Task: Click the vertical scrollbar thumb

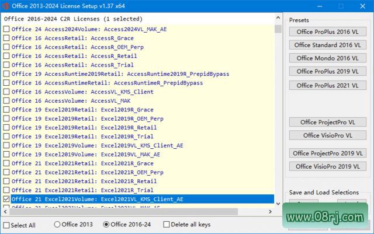Action: (278, 29)
